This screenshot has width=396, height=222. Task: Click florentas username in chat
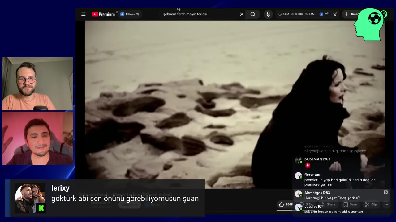coord(312,175)
